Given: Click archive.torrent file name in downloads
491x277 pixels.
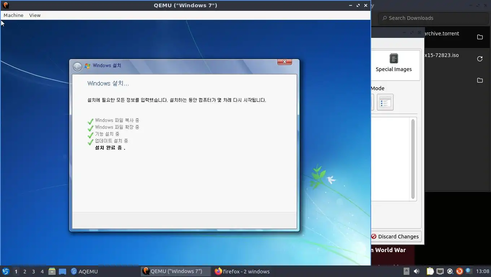Looking at the screenshot, I should coord(442,34).
